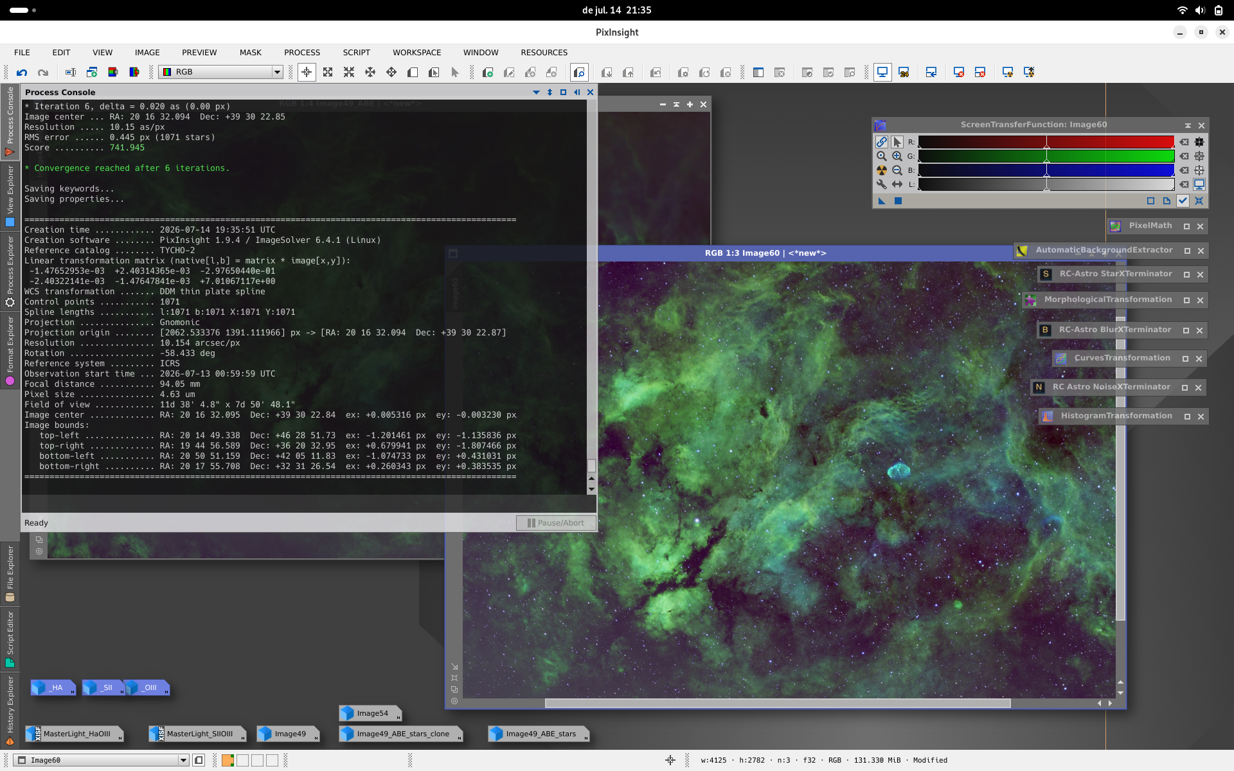Expand the PixelMath process icon window
The height and width of the screenshot is (771, 1234).
[x=1186, y=227]
